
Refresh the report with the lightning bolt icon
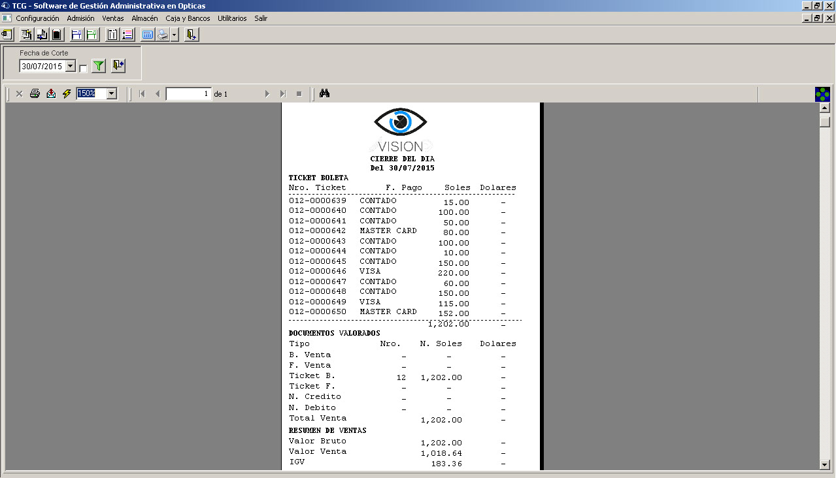(x=67, y=94)
